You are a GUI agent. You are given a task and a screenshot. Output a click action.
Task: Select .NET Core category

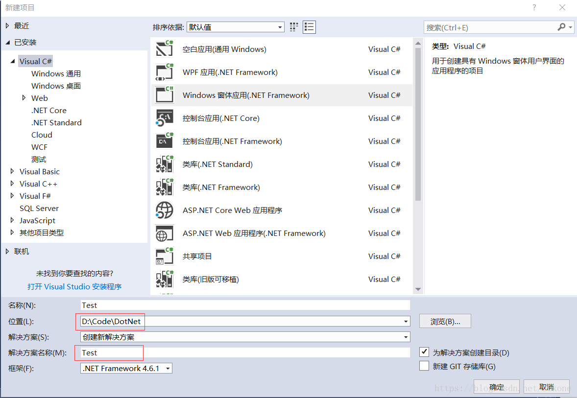point(49,110)
